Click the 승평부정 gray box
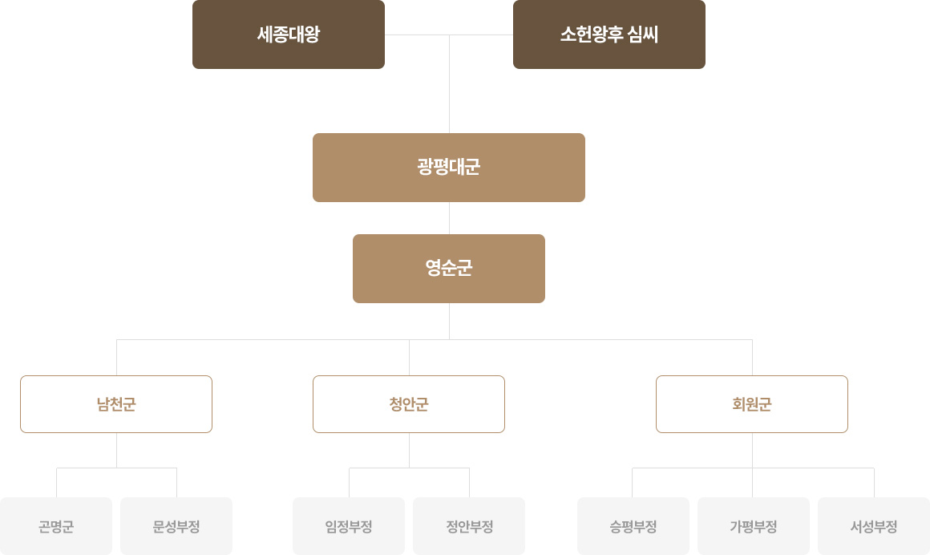The width and height of the screenshot is (930, 555). (x=633, y=526)
